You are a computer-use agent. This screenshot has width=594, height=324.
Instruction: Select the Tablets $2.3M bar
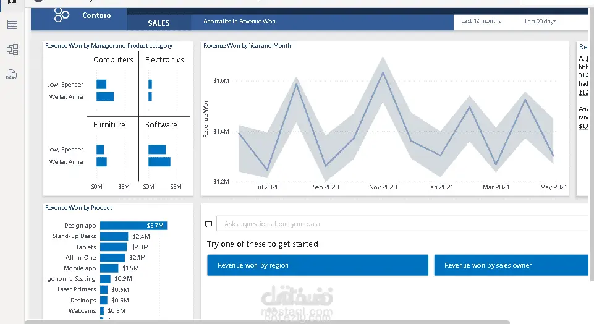tap(114, 247)
